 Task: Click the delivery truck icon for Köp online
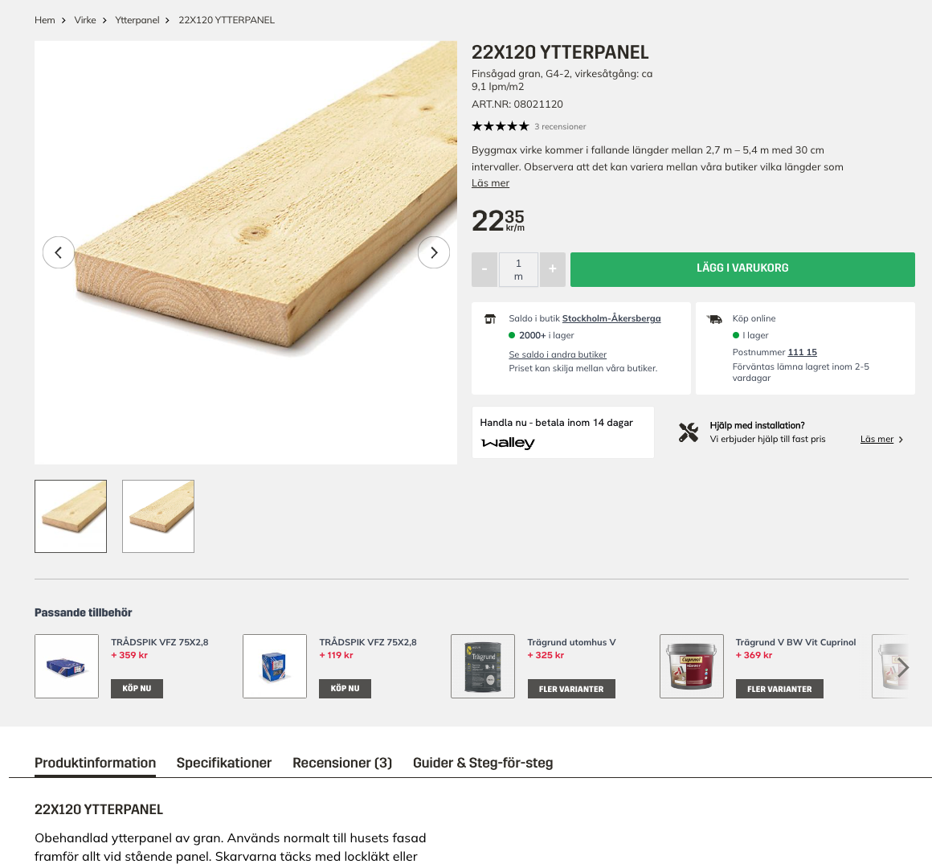(714, 318)
